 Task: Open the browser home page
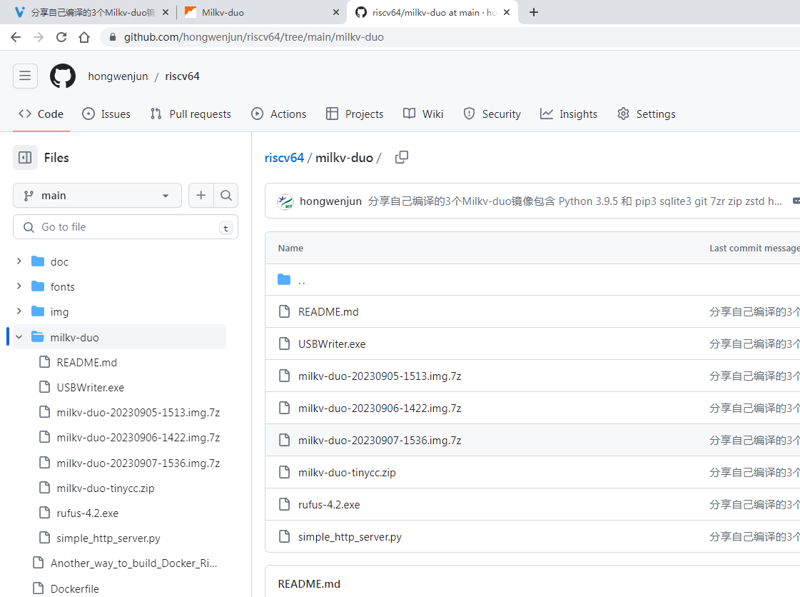click(84, 37)
